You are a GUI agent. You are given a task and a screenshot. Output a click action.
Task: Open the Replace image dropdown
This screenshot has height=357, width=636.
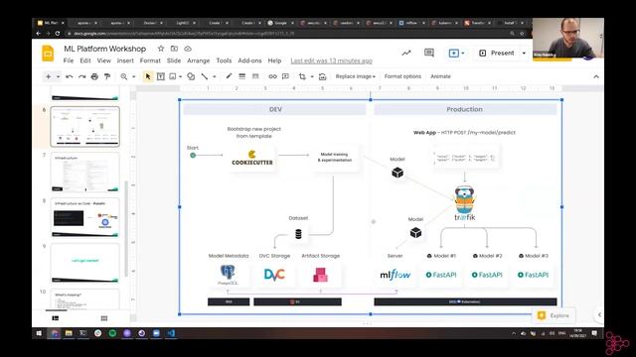pyautogui.click(x=356, y=76)
